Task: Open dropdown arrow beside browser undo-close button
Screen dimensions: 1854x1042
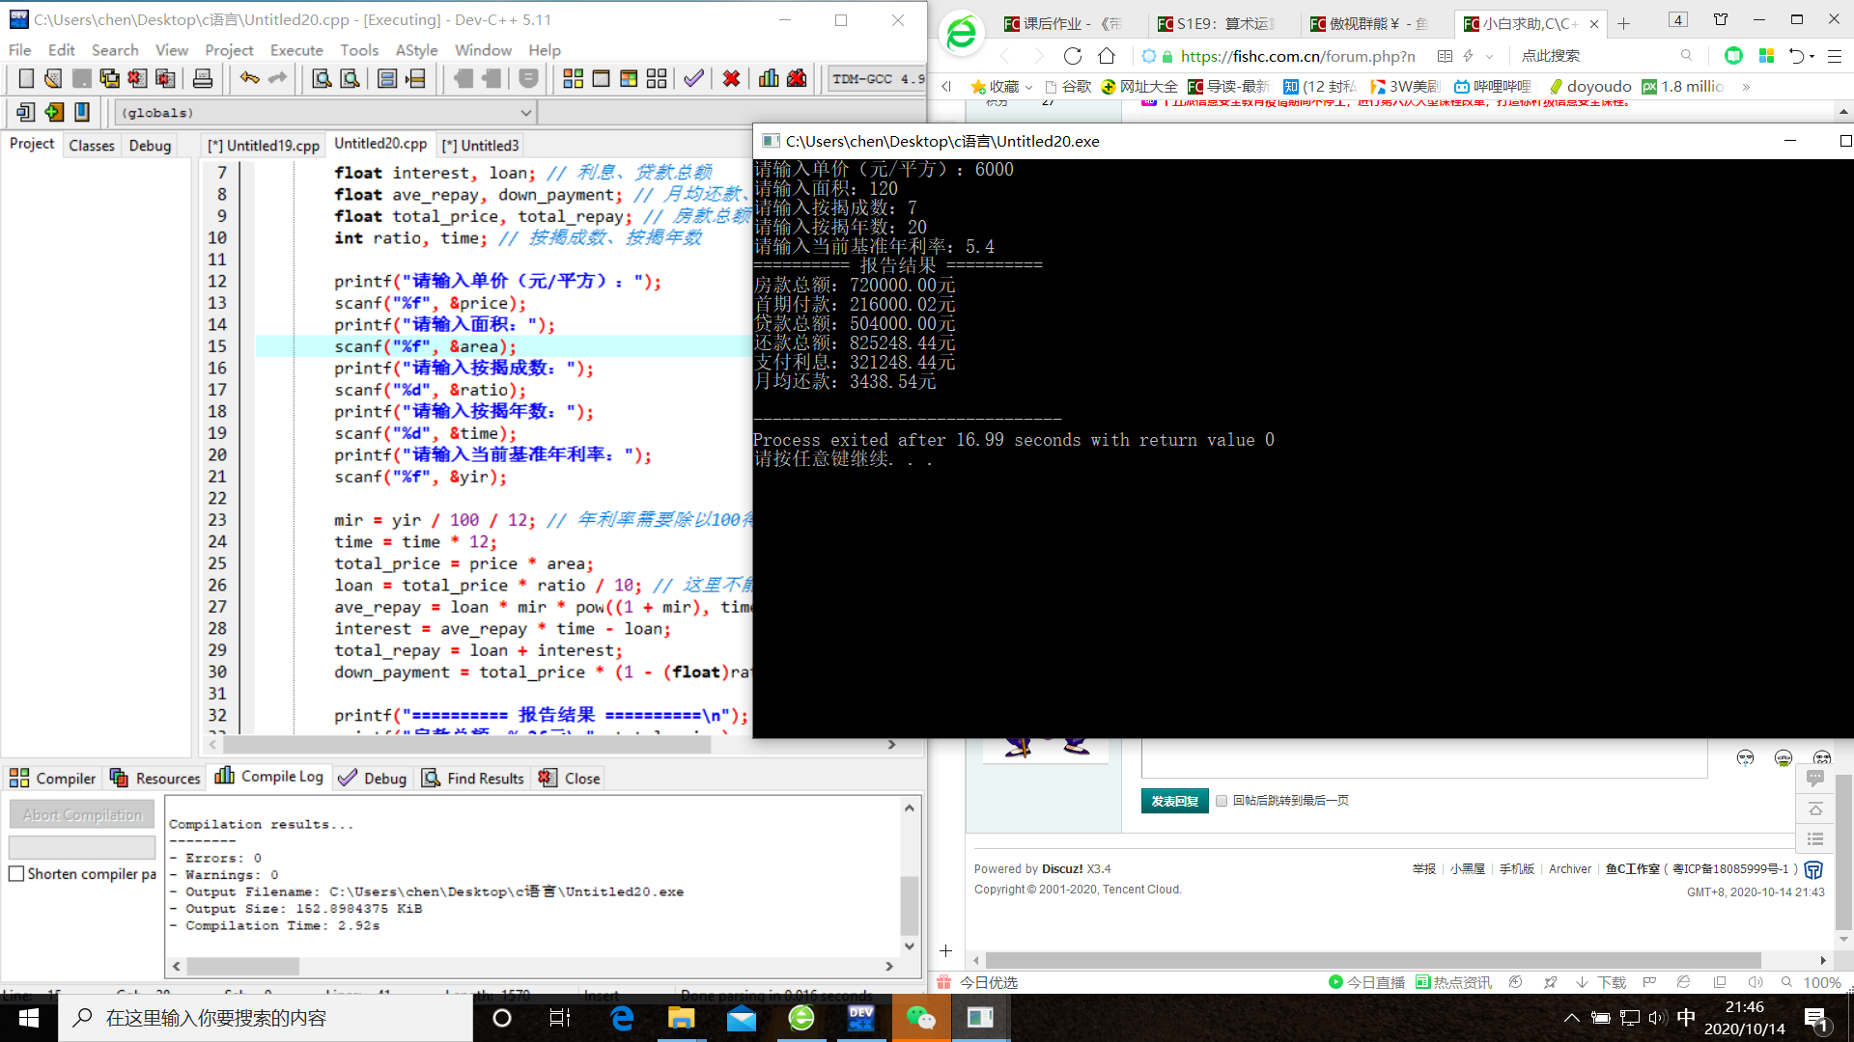Action: click(1812, 56)
